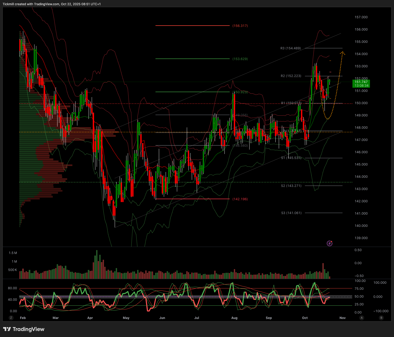Select the S1 (145.537) pivot label
Viewport: 394px width, 337px height.
[291, 158]
